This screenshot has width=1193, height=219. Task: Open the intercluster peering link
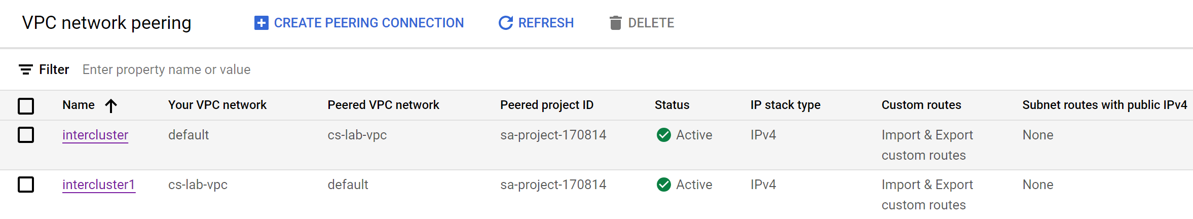pyautogui.click(x=95, y=135)
